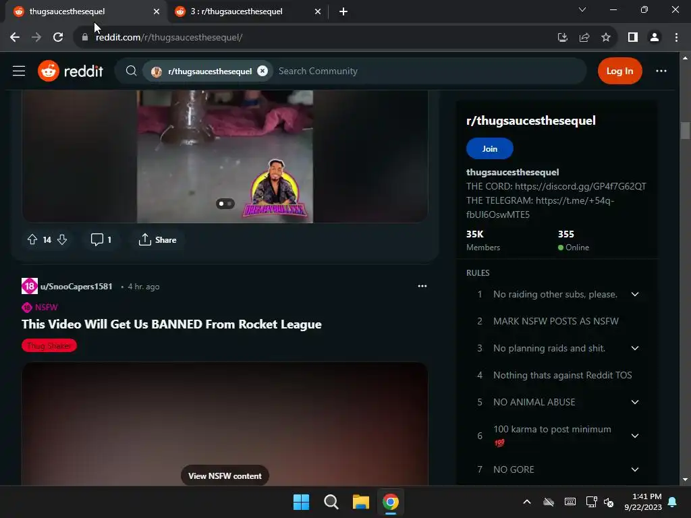Remove the r/thugsaucesthesequel search filter chip

pos(262,71)
